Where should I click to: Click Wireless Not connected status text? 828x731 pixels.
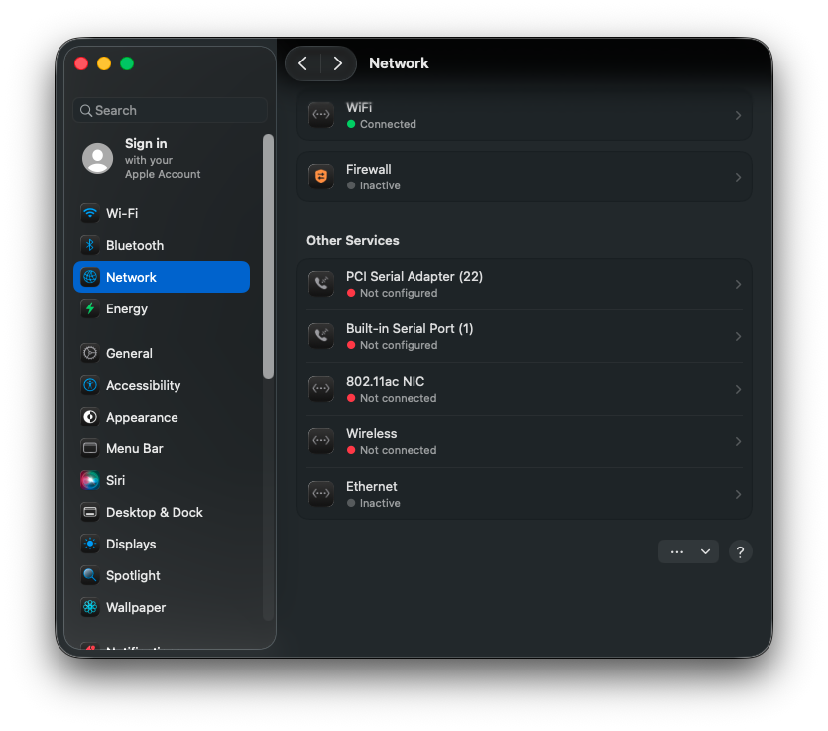coord(399,450)
